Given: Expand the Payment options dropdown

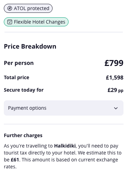Looking at the screenshot, I should [64, 108].
